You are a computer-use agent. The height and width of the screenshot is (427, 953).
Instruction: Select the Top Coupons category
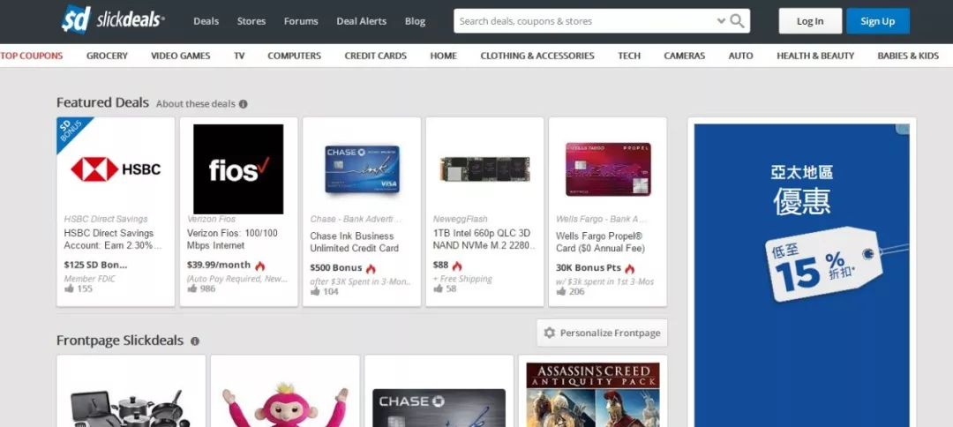tap(32, 56)
